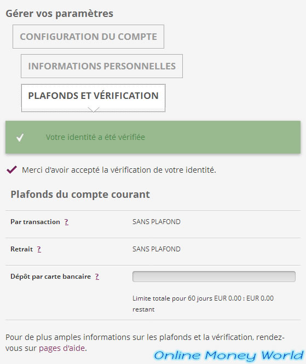Open help for Dépôt par carte bancaire
The image size is (306, 364).
[97, 277]
